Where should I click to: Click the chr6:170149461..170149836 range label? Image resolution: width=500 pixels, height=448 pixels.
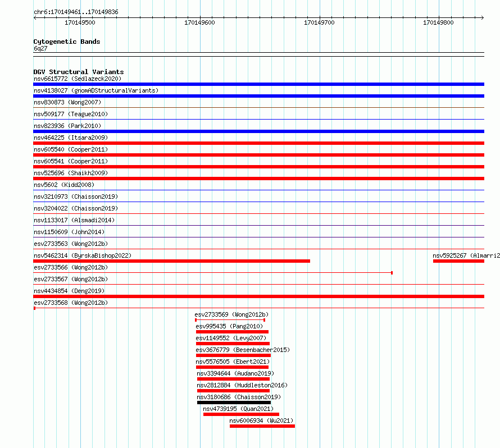pos(76,12)
